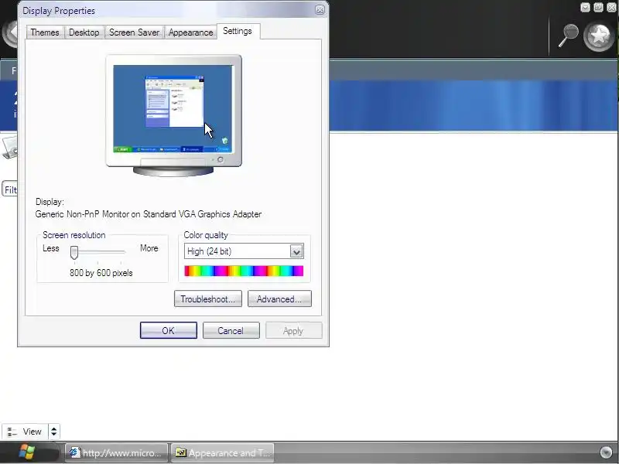619x464 pixels.
Task: Select the Screen Saver tab
Action: point(134,32)
